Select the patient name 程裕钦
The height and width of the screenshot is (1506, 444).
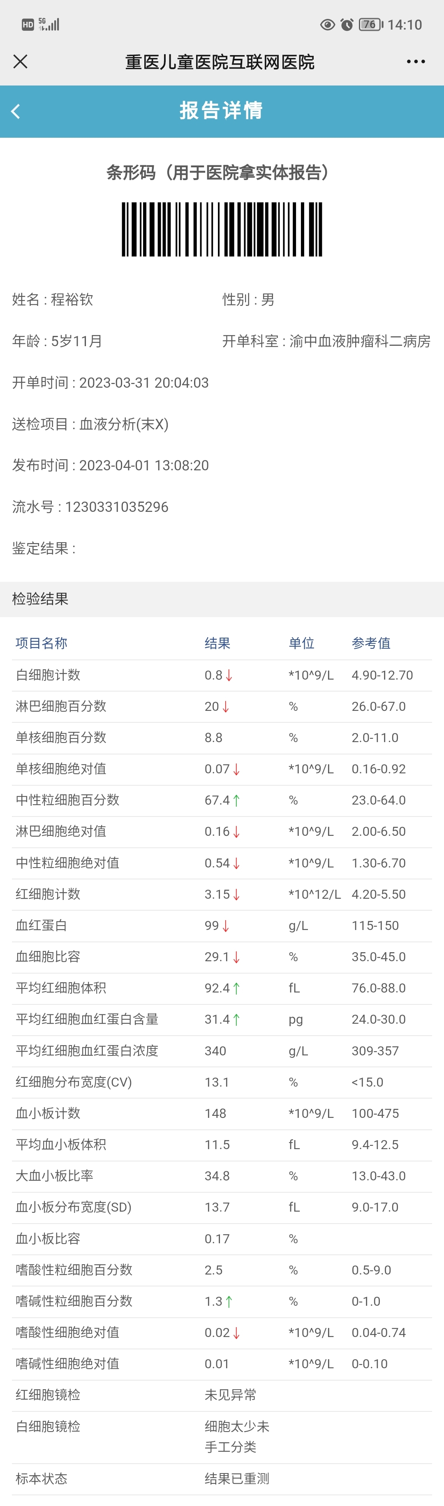tap(72, 300)
